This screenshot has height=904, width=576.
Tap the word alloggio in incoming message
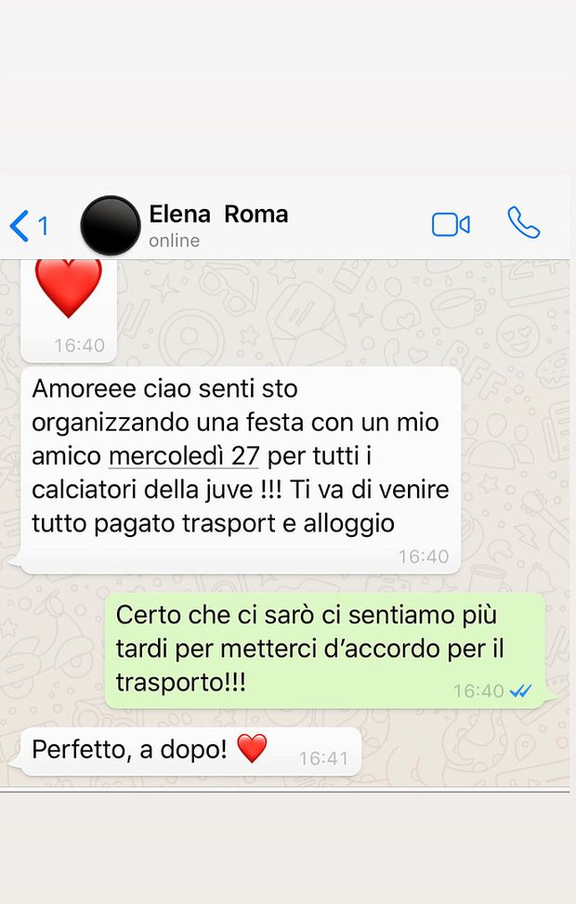[x=348, y=523]
